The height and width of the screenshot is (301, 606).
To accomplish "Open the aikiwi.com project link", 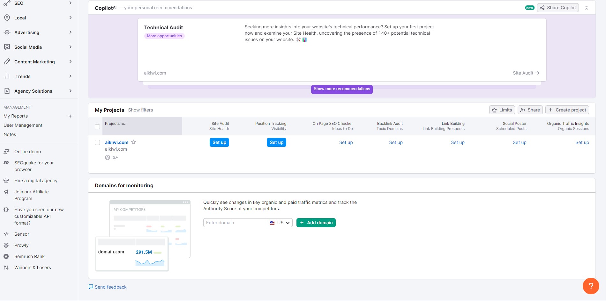I will click(x=116, y=142).
